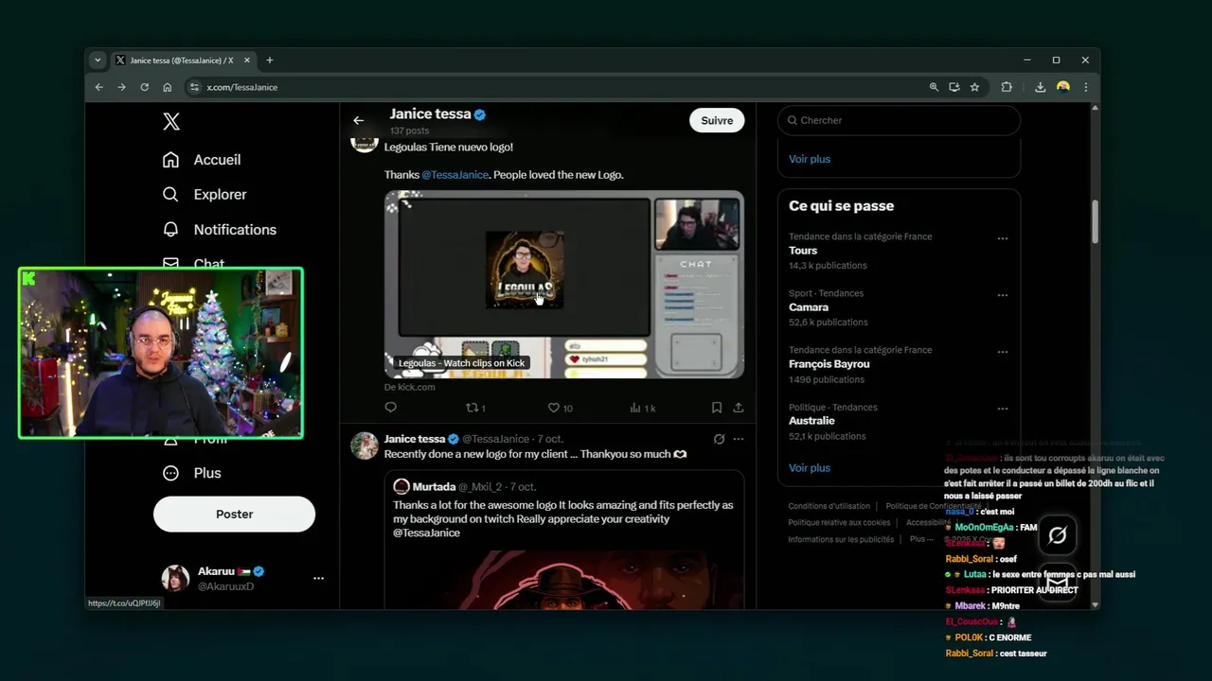Click the Suivre follow button
Image resolution: width=1212 pixels, height=681 pixels.
(x=717, y=120)
